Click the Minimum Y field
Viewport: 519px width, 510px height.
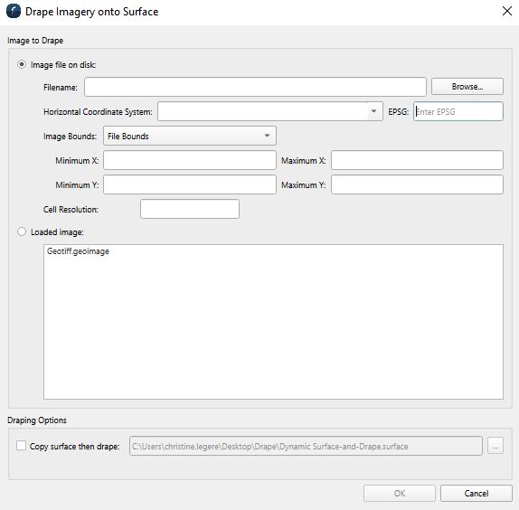click(x=190, y=184)
